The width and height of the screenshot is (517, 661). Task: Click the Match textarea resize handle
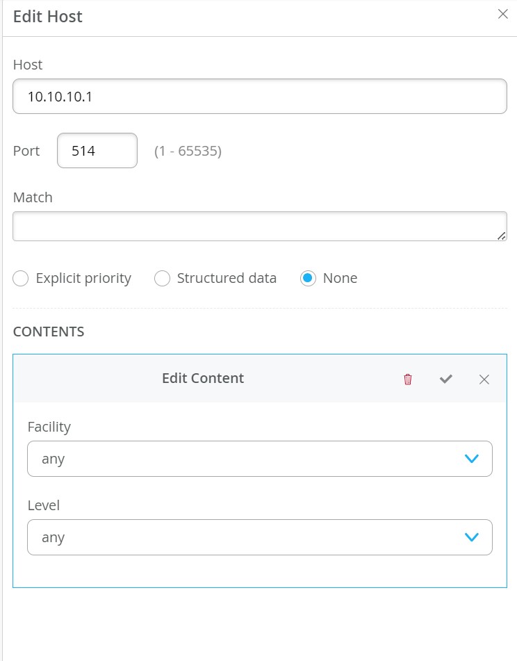pyautogui.click(x=503, y=235)
